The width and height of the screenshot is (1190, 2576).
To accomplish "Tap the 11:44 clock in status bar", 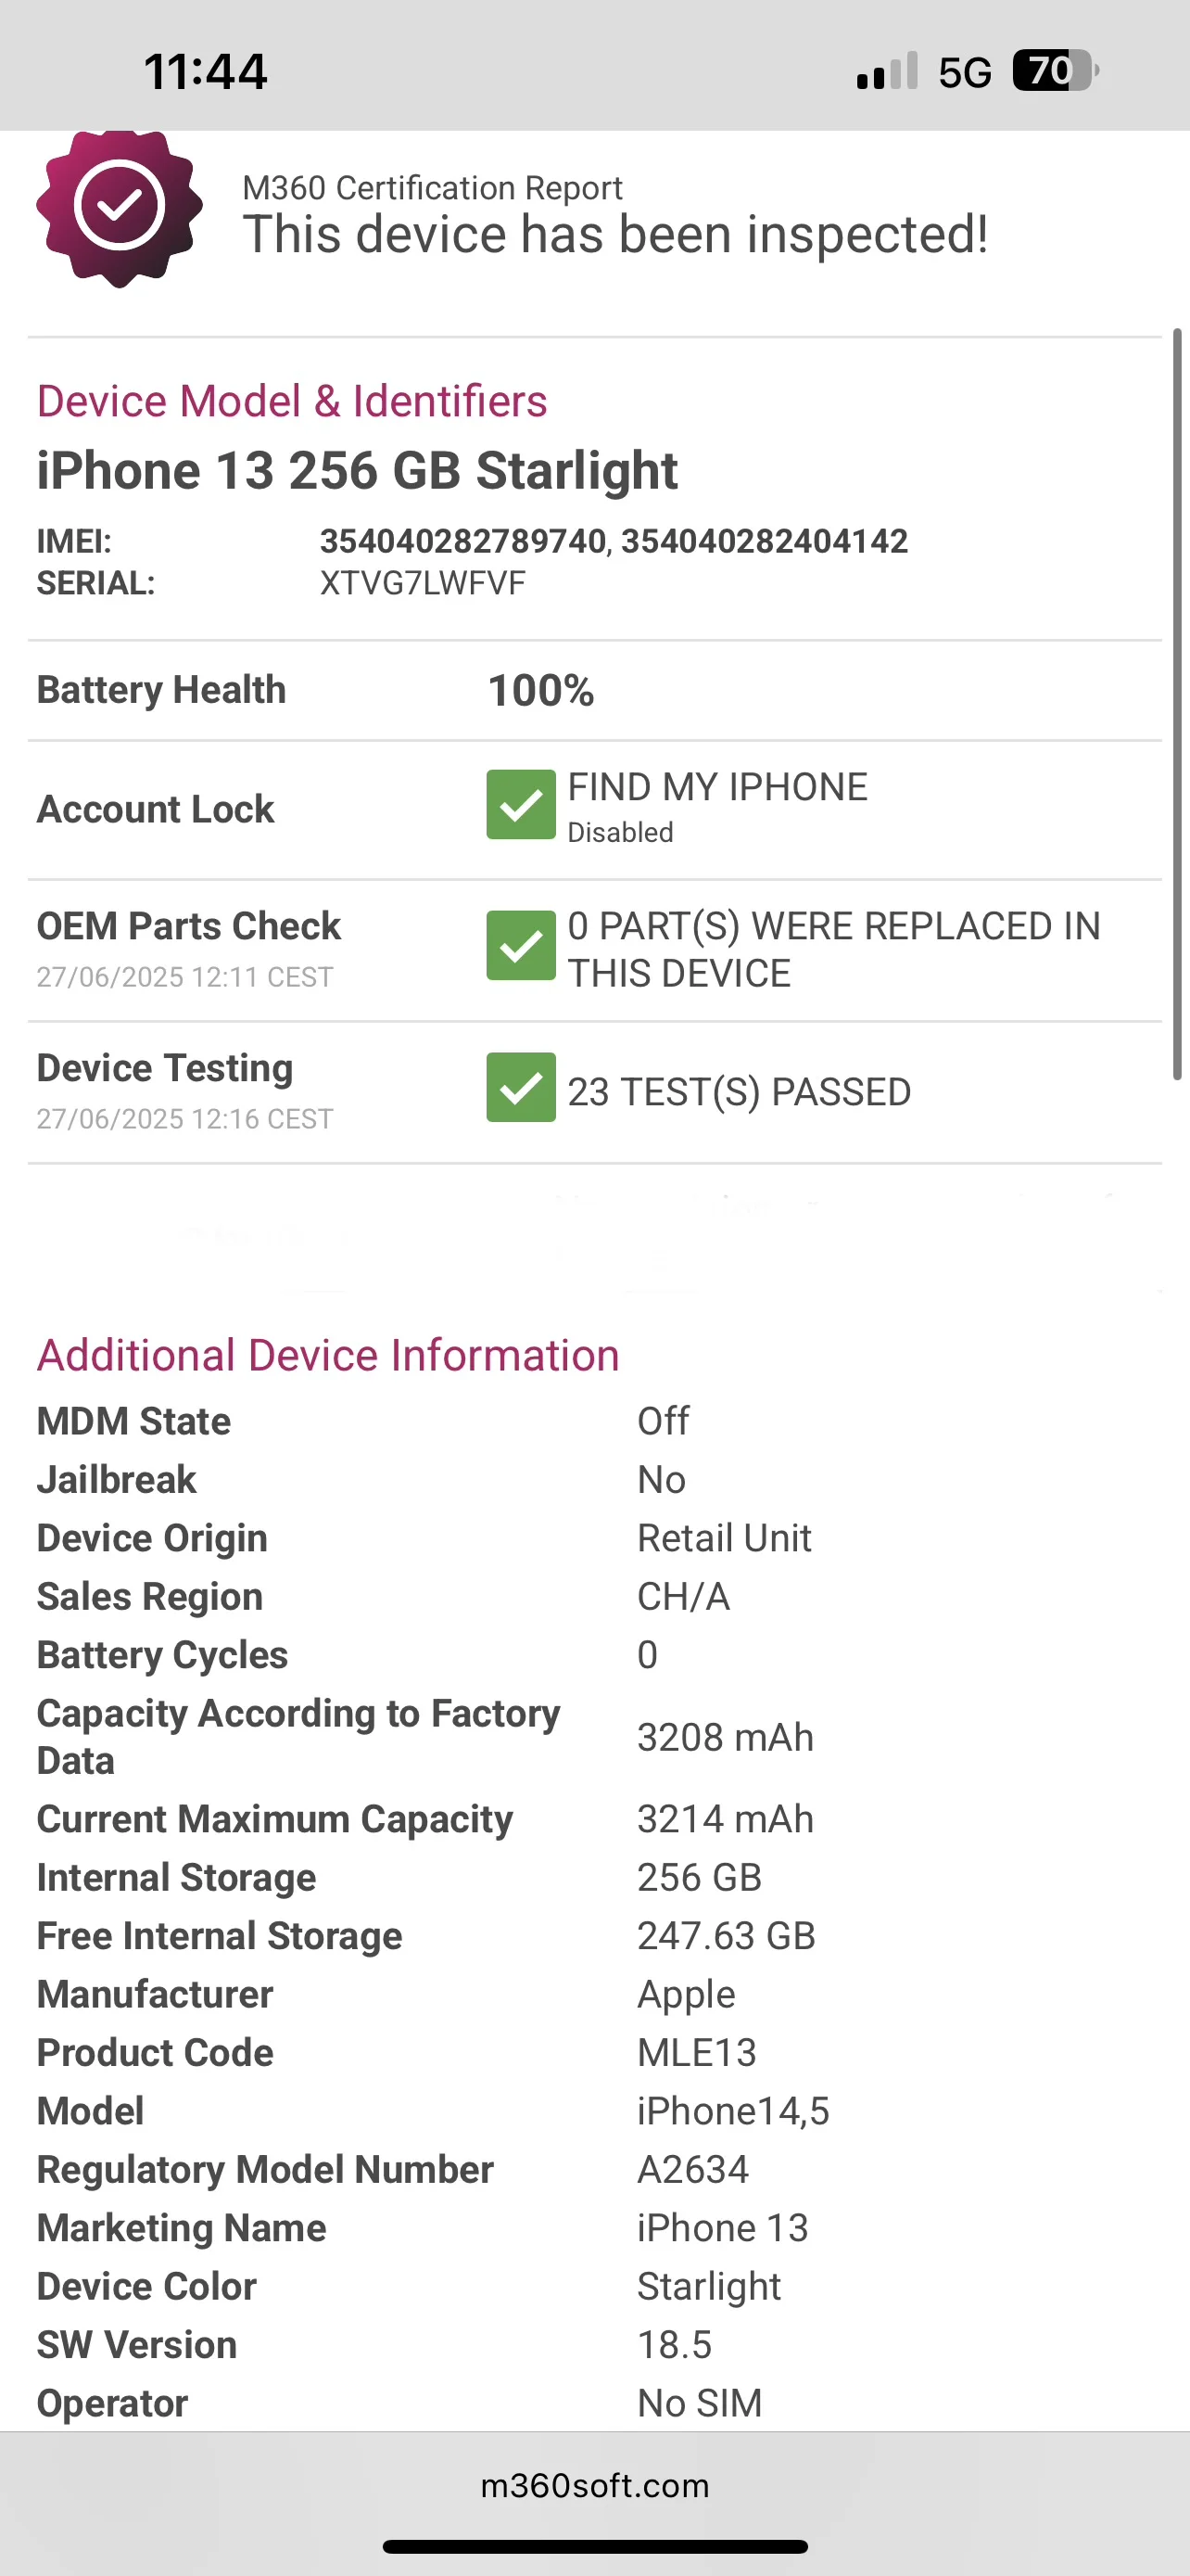I will [x=206, y=72].
